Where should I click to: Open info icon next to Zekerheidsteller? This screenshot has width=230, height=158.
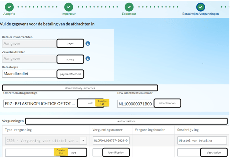click(88, 58)
